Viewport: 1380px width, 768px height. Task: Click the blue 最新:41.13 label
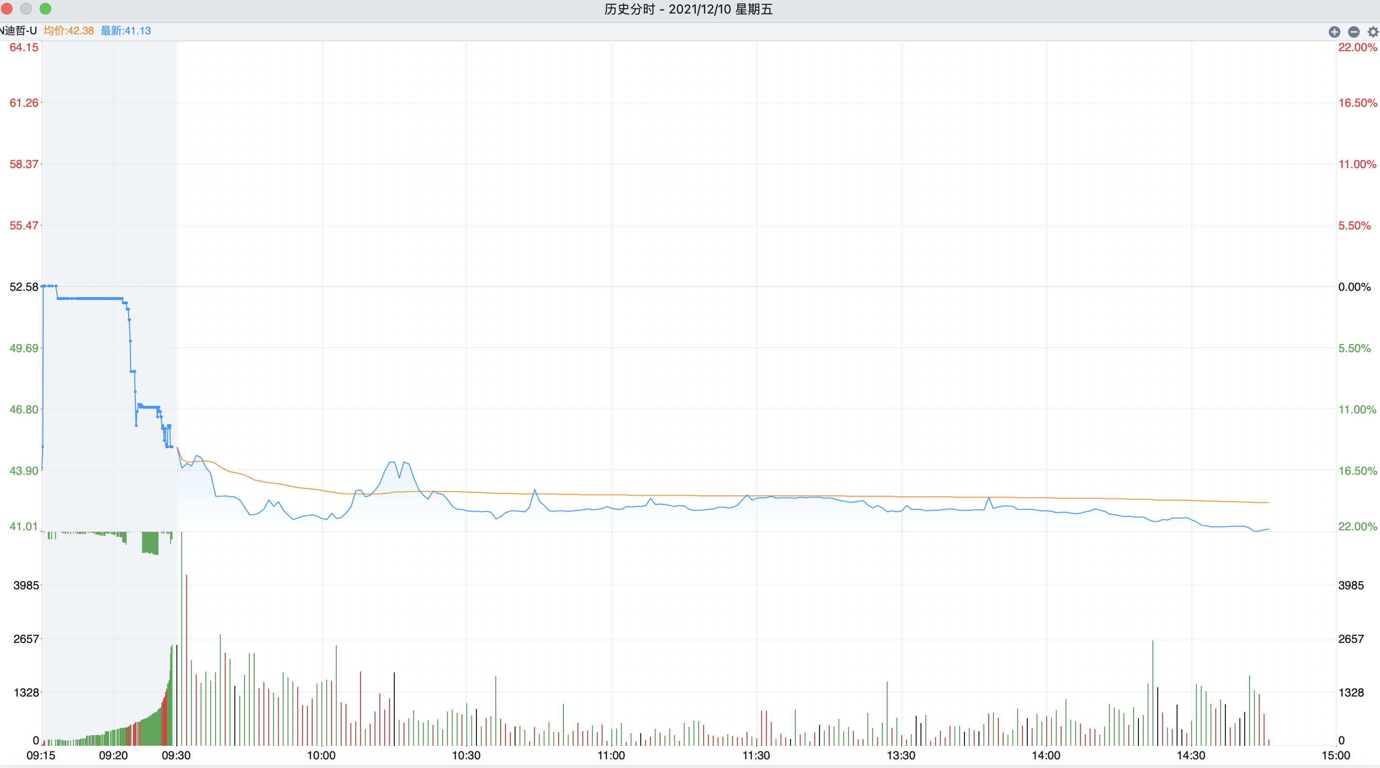[126, 30]
